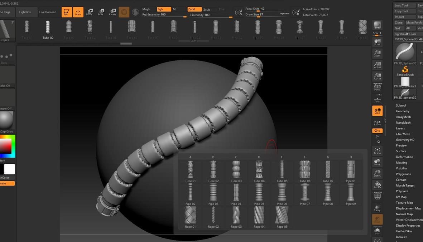Choose Rope 03 brush in popup grid
Screen dimensions: 423x242
tap(236, 217)
